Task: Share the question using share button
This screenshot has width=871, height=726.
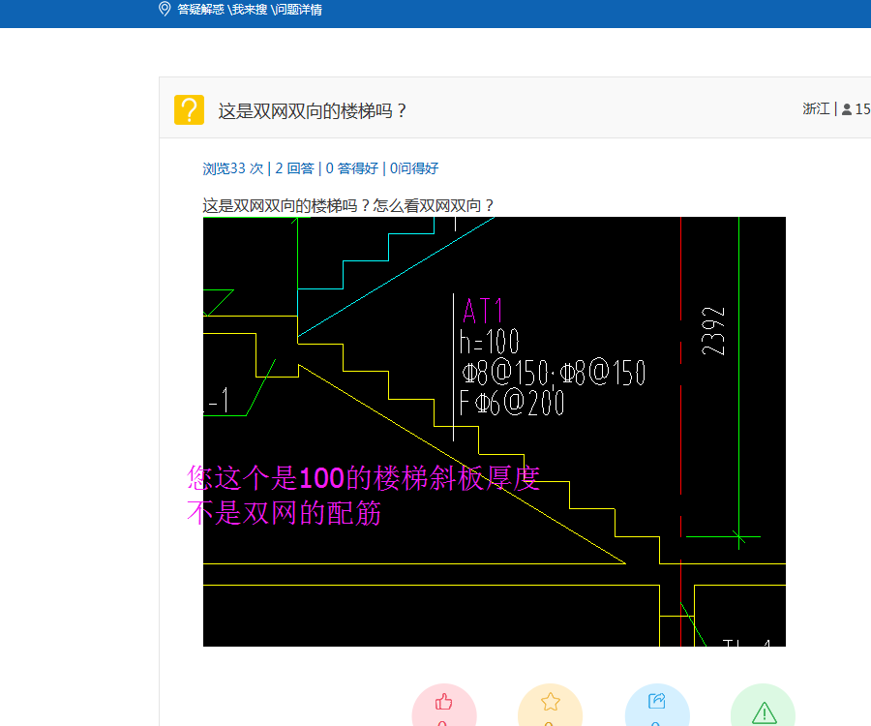Action: [x=657, y=705]
